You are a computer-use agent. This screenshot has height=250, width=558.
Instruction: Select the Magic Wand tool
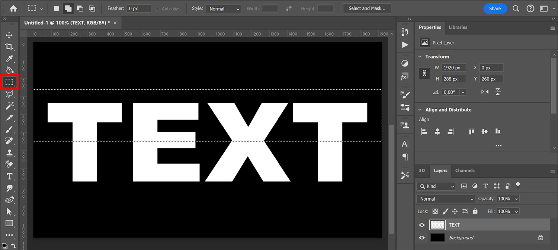pos(9,106)
